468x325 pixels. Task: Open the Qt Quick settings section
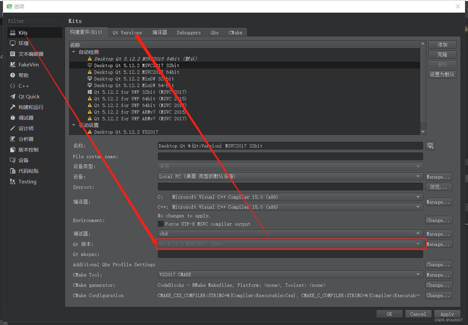(29, 96)
